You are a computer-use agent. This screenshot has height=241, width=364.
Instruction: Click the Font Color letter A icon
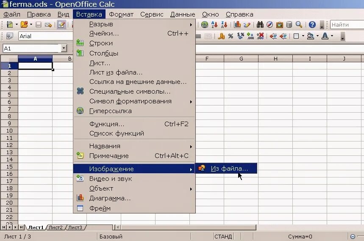coord(325,36)
